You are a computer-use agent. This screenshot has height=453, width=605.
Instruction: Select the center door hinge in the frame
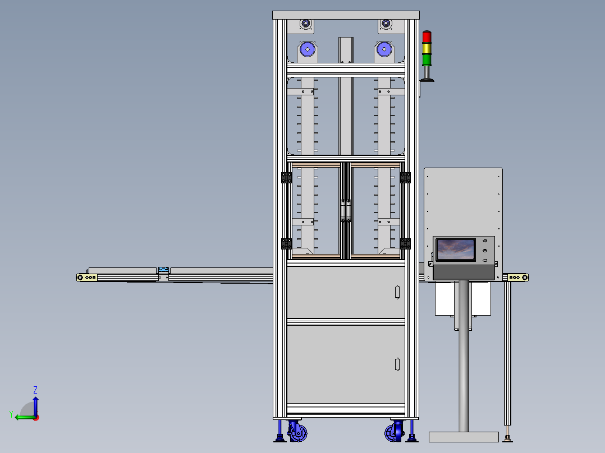point(346,210)
